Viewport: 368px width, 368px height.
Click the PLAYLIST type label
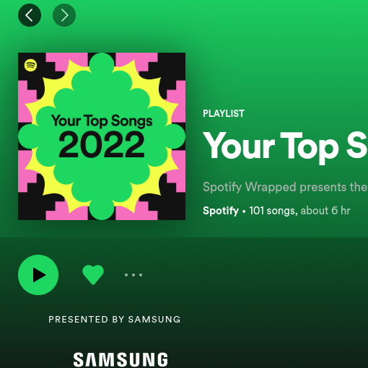click(x=224, y=113)
